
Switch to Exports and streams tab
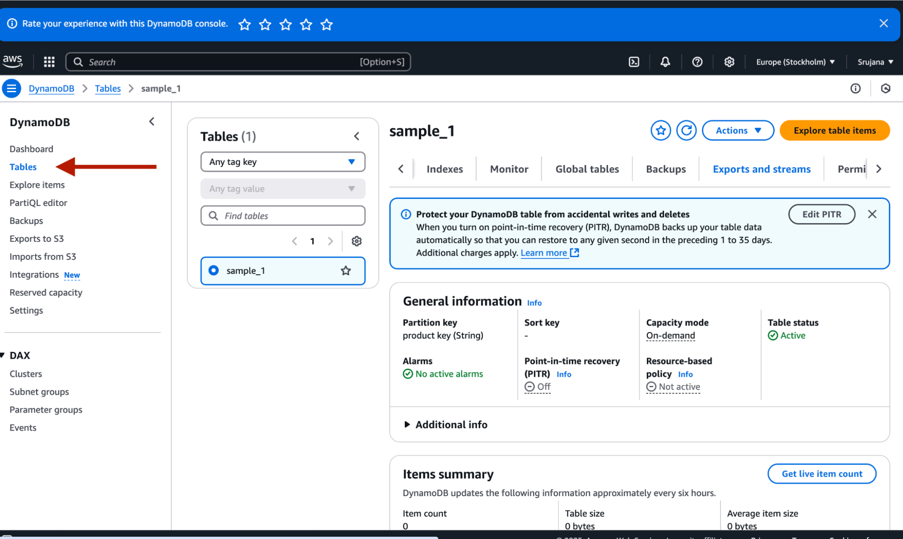pyautogui.click(x=762, y=169)
